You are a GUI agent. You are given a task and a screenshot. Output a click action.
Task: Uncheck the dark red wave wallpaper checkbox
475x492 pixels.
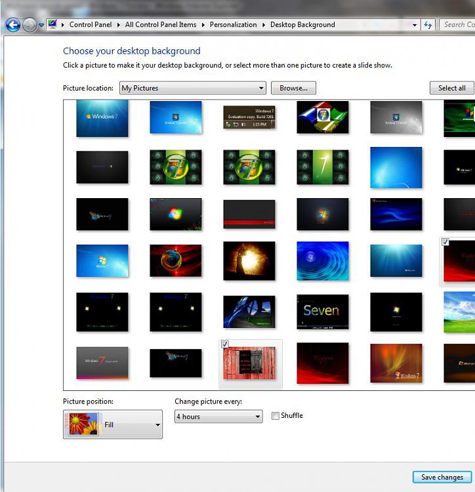pos(445,241)
